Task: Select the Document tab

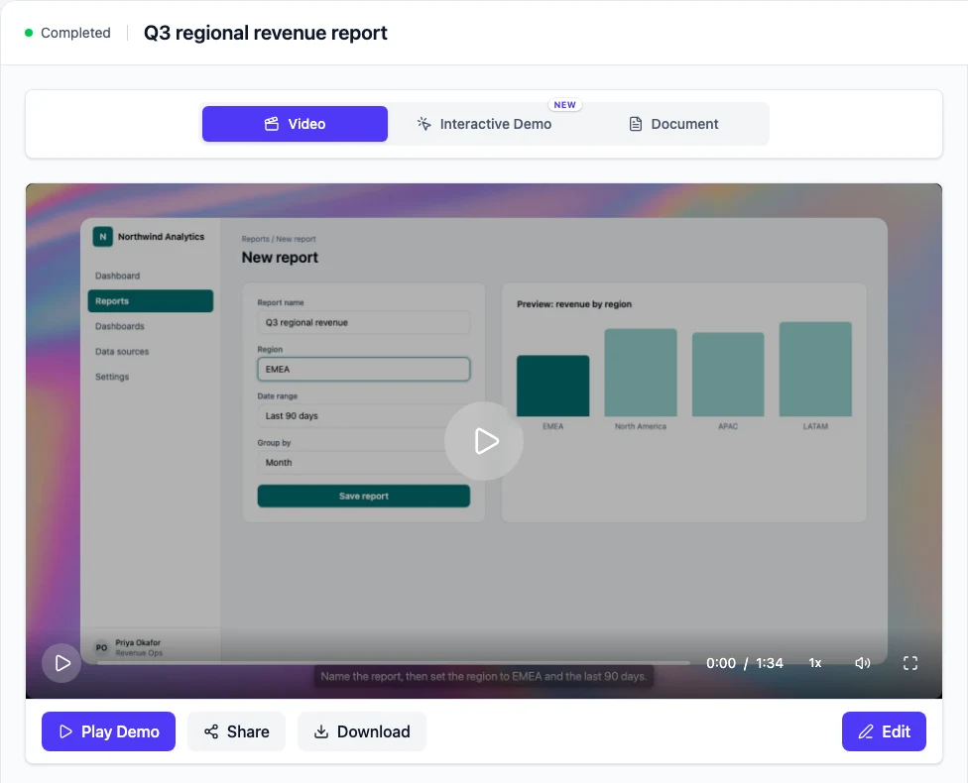Action: point(673,124)
